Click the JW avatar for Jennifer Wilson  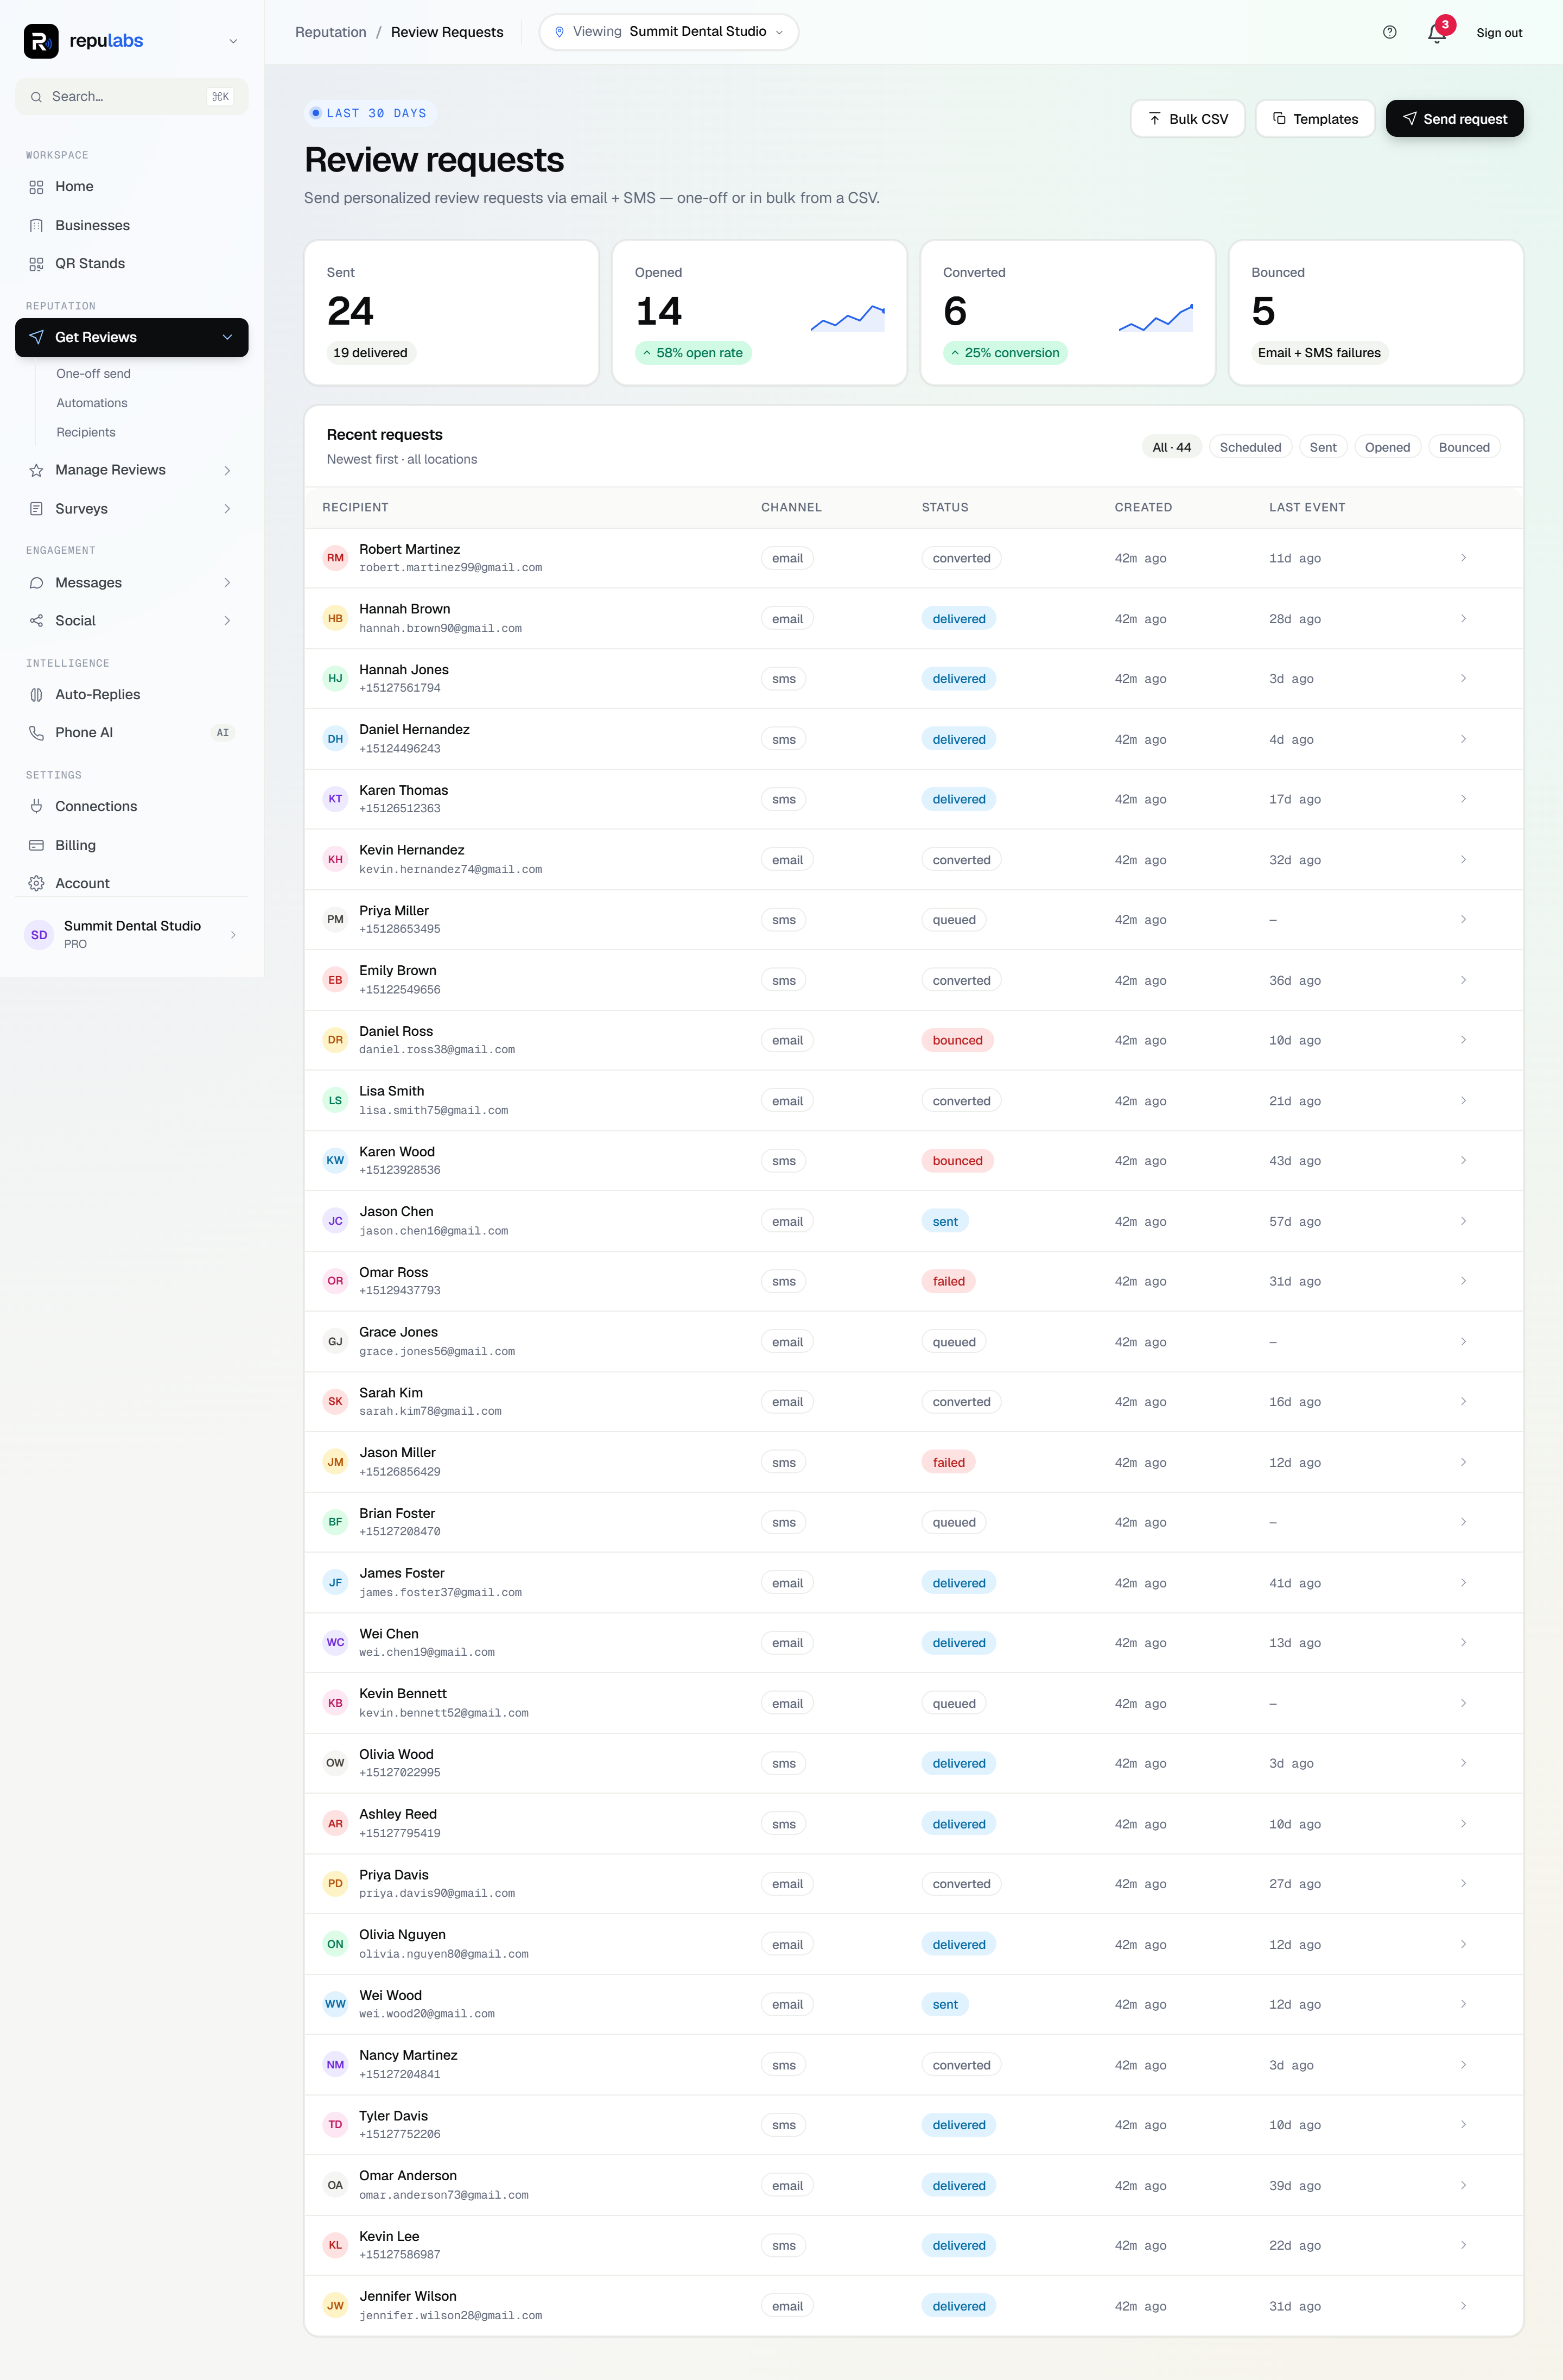(x=335, y=2306)
